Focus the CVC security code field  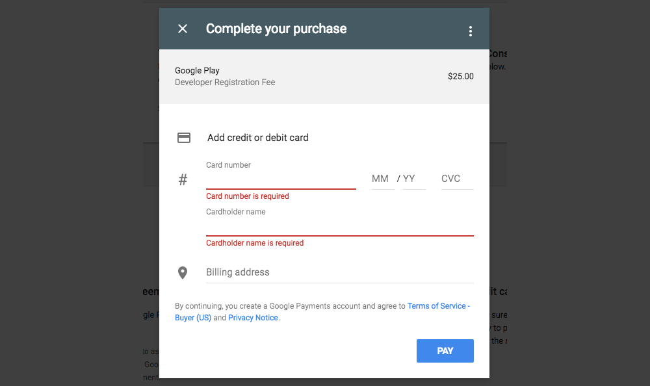coord(457,179)
